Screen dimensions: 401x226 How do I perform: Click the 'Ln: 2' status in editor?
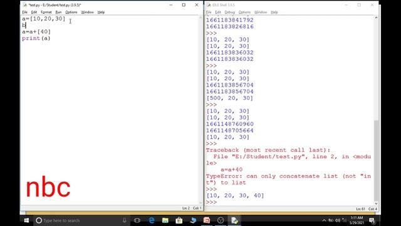coord(186,208)
